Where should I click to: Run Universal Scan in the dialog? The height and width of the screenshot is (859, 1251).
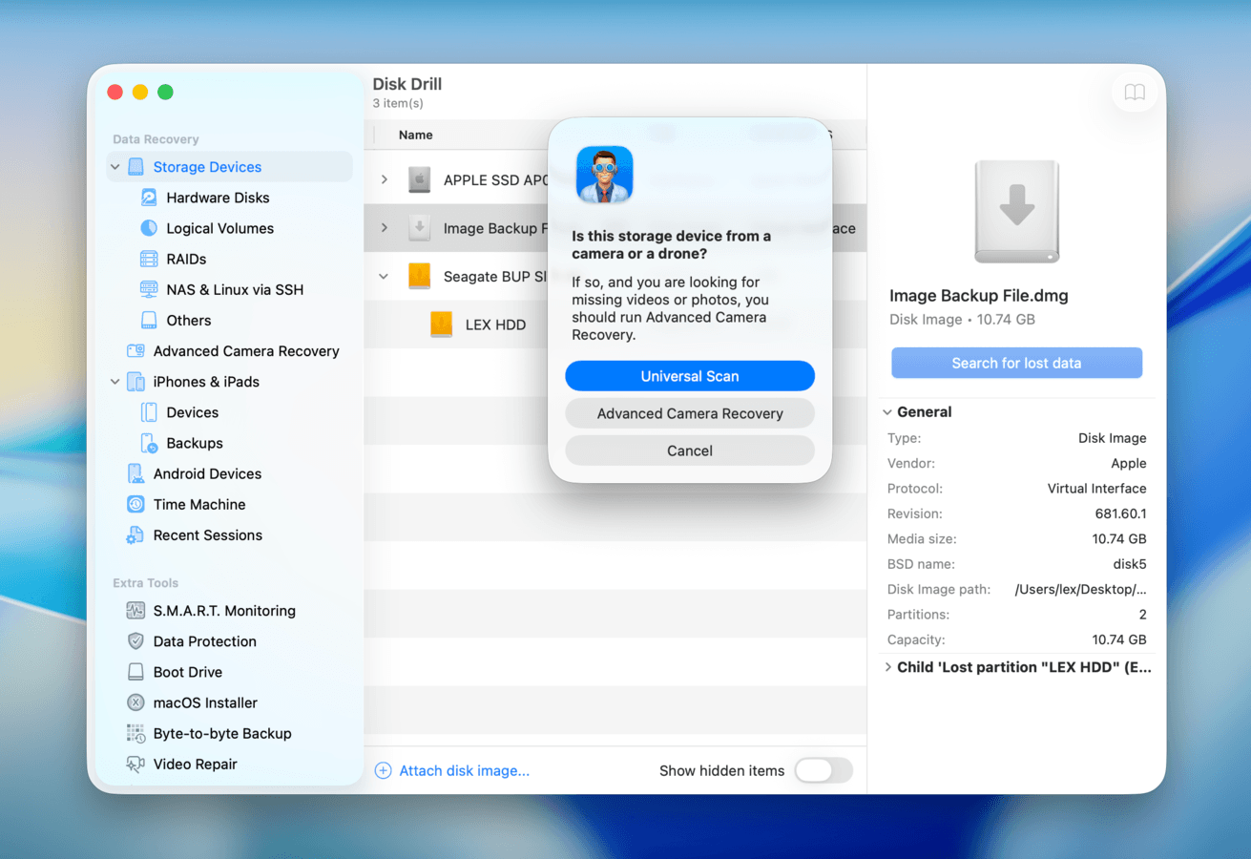pos(689,375)
